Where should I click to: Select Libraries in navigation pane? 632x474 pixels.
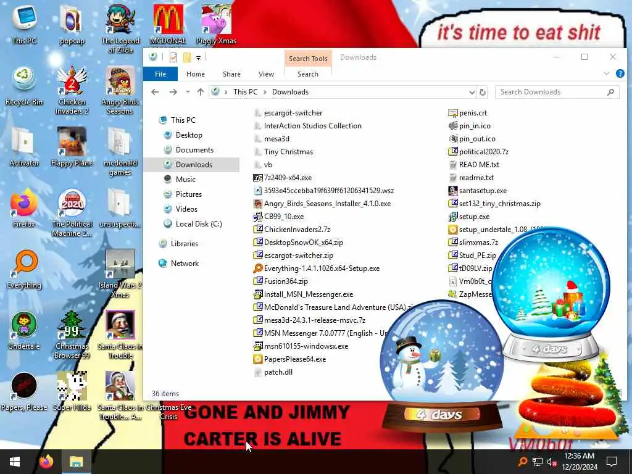[184, 244]
